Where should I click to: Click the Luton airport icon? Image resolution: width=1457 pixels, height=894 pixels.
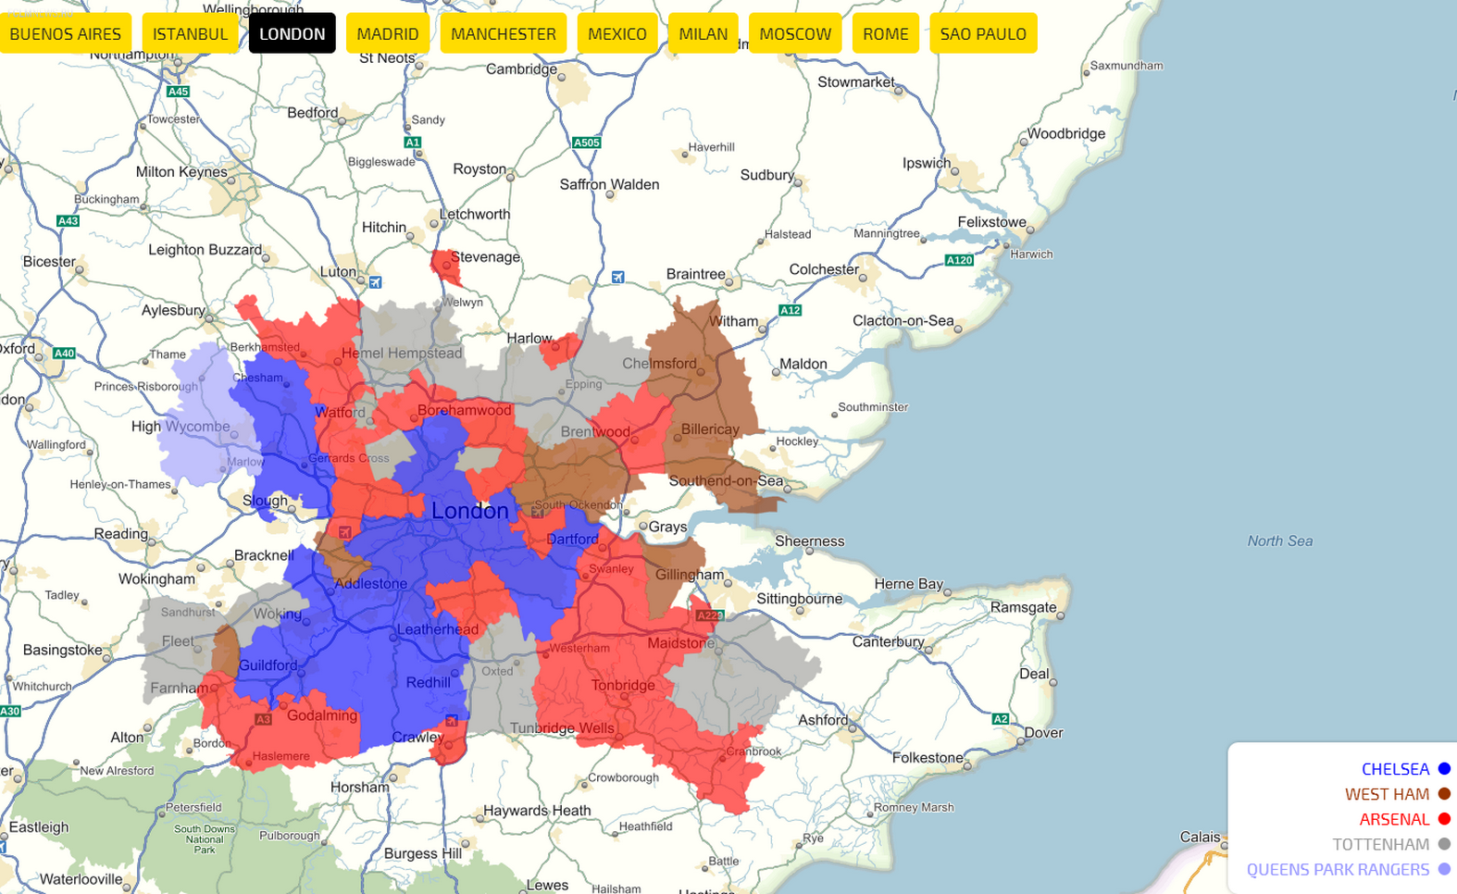pos(375,282)
